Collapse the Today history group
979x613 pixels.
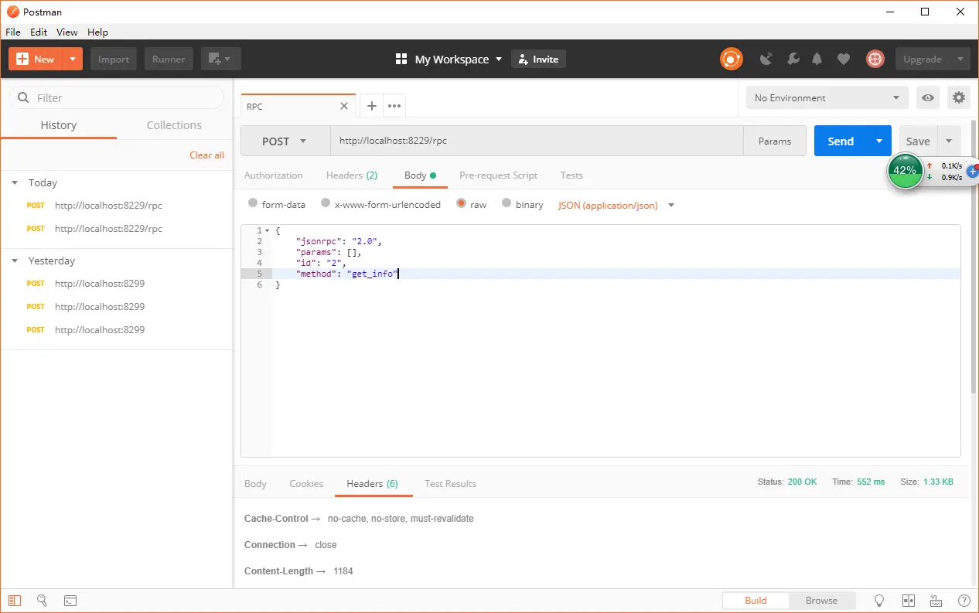(15, 182)
